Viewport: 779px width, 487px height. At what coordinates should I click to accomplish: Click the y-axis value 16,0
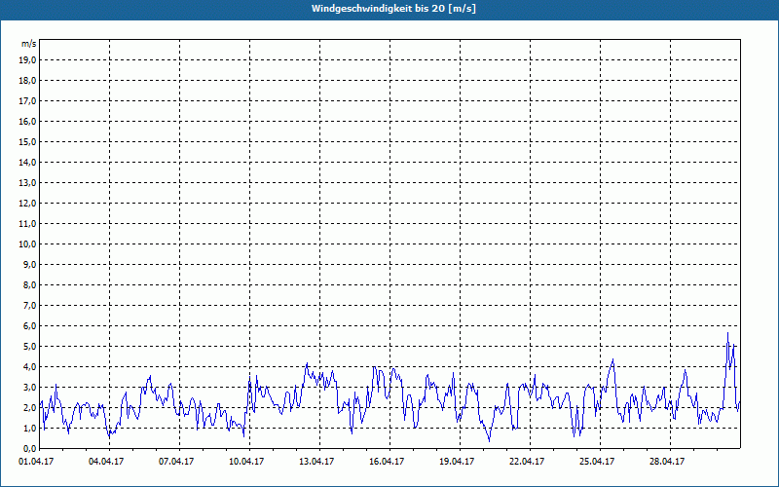coord(28,121)
